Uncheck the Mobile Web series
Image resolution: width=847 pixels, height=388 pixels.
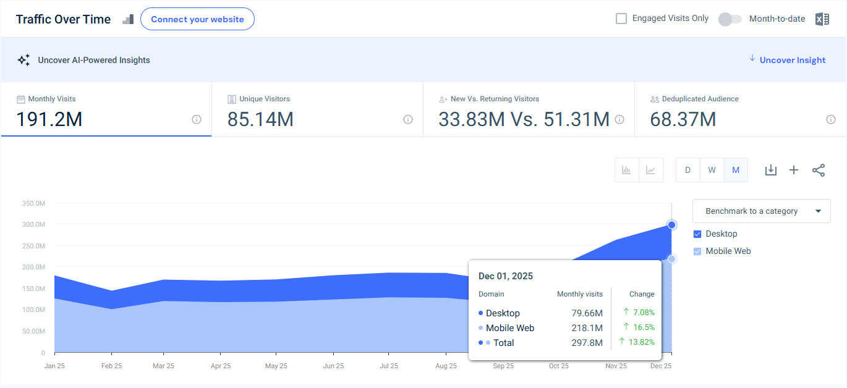coord(697,251)
